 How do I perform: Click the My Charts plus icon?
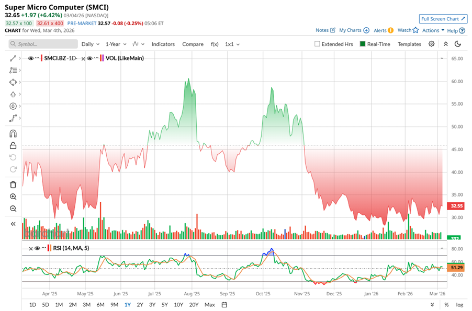tap(366, 30)
